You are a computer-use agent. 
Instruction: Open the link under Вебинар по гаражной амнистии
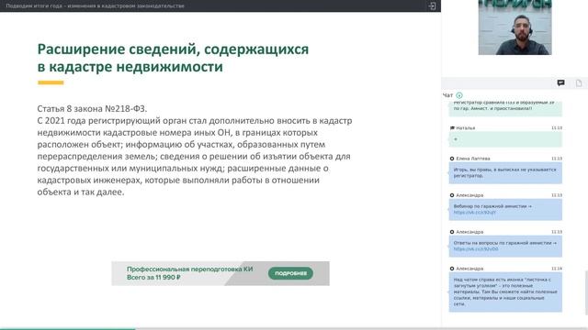click(x=474, y=213)
